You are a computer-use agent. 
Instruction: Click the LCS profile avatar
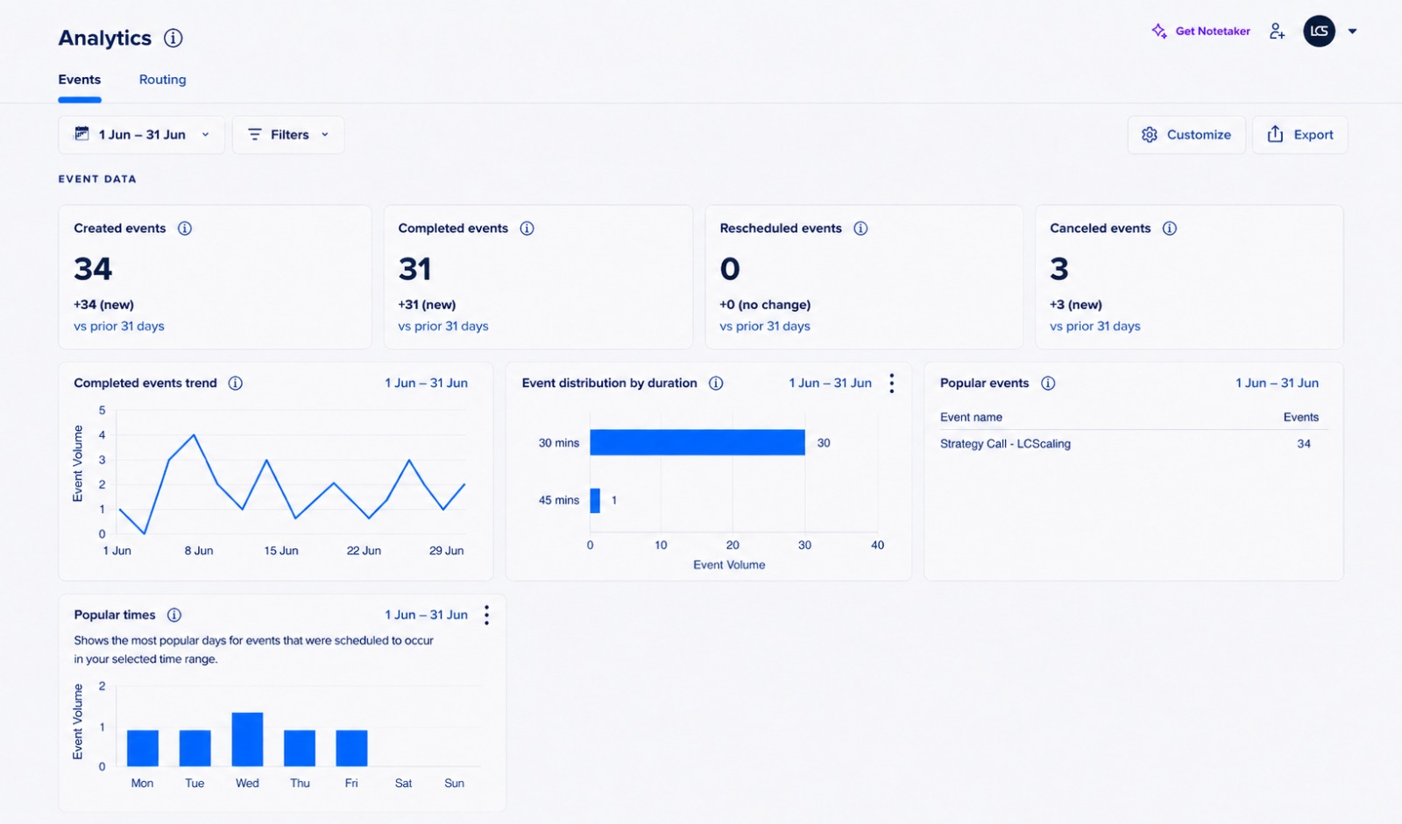(x=1319, y=31)
